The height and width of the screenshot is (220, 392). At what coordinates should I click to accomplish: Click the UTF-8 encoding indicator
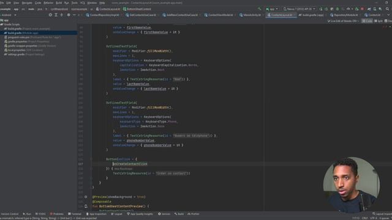point(373,218)
